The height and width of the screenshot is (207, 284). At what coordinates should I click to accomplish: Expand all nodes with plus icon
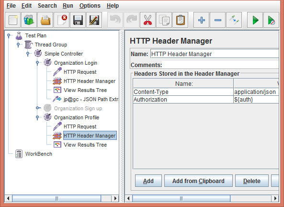202,20
